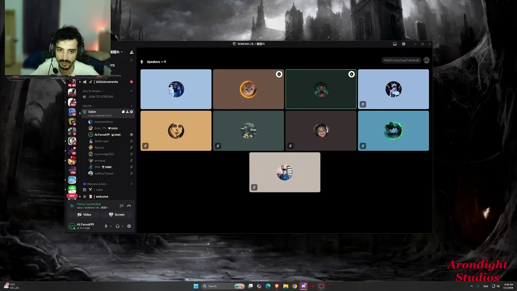The height and width of the screenshot is (291, 517).
Task: Open Microsoft Edge from the taskbar
Action: click(268, 286)
